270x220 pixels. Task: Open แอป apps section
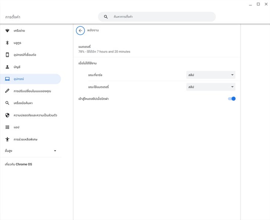pyautogui.click(x=30, y=127)
